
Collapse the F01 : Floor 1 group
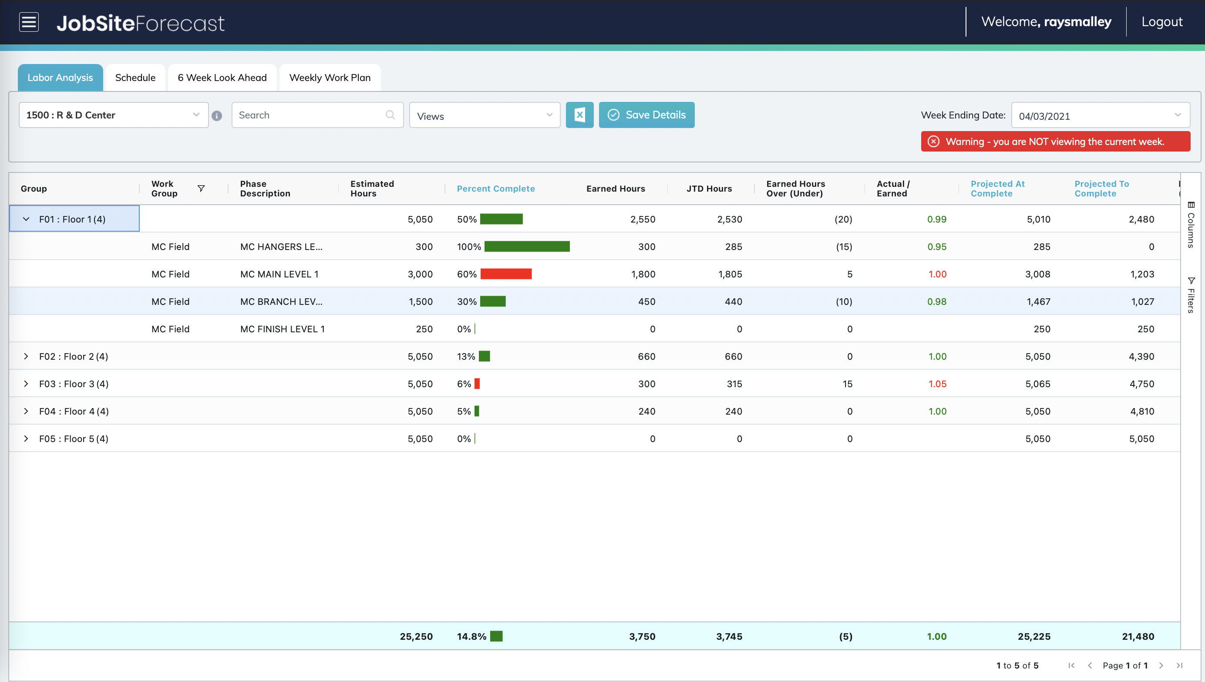[x=26, y=219]
